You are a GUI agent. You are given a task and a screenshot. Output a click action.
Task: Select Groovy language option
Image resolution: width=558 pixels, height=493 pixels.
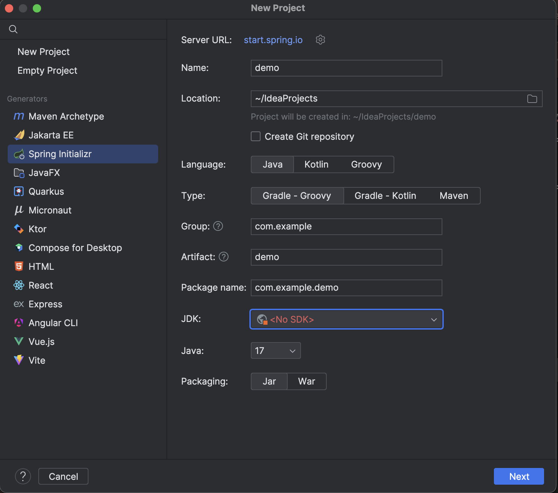pyautogui.click(x=366, y=164)
